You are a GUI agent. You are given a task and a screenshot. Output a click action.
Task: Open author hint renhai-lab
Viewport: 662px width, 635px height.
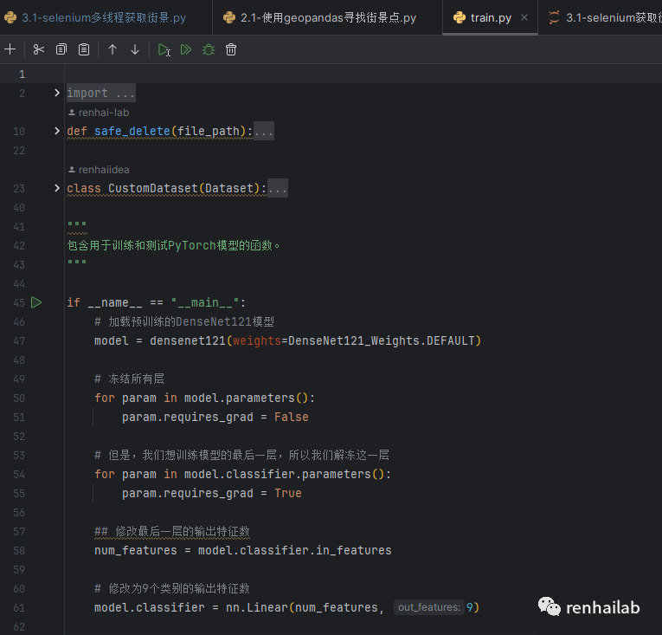point(99,113)
